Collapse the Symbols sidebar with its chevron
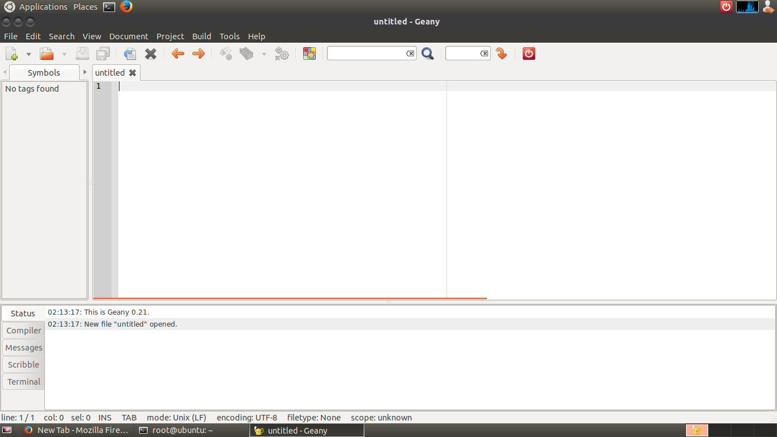Viewport: 777px width, 437px height. click(5, 72)
